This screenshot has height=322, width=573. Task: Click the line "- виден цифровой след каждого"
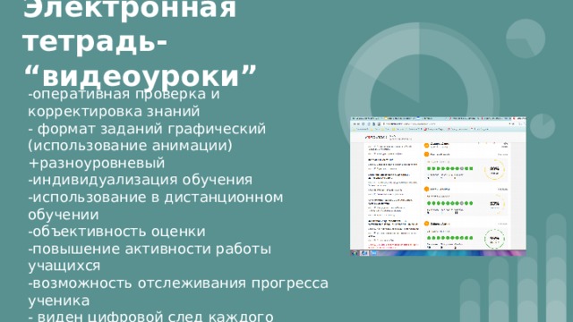[x=150, y=316]
